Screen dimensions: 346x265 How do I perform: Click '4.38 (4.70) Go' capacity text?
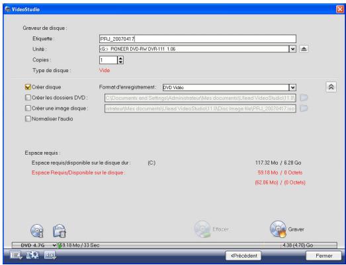(x=298, y=245)
